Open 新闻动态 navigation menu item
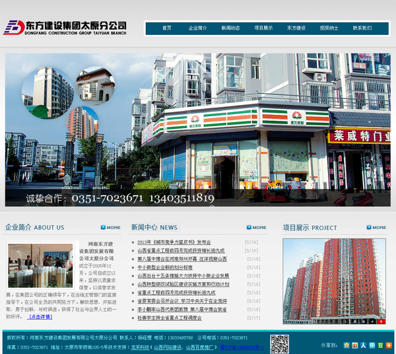 pyautogui.click(x=230, y=28)
